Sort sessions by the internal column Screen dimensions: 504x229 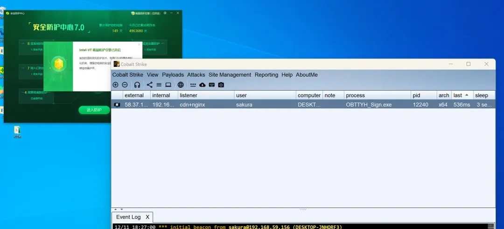tap(164, 95)
